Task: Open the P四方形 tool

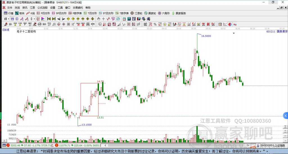Action: pos(43,13)
